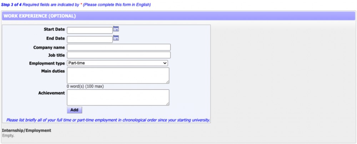357x144 pixels.
Task: Click the Achievement textarea resize handle
Action: click(167, 104)
